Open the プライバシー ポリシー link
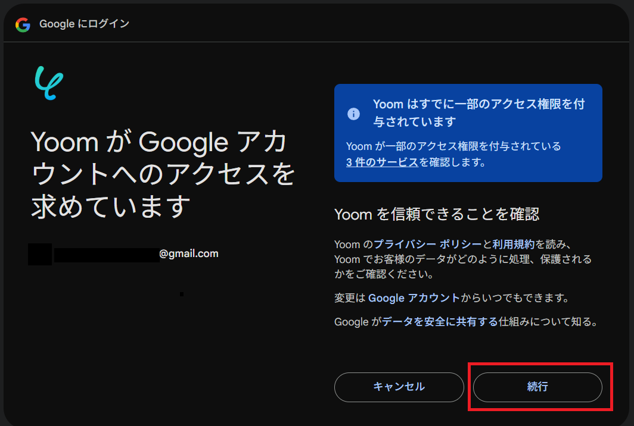 click(x=428, y=245)
